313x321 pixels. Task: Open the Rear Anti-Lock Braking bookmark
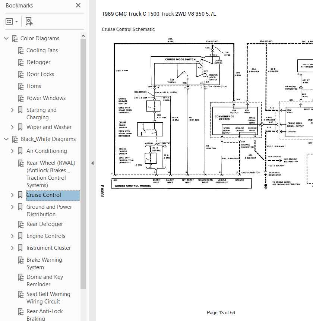45,315
